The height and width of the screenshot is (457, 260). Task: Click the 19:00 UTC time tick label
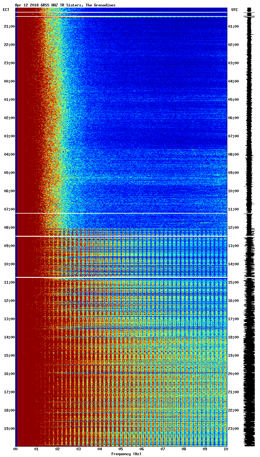point(233,356)
